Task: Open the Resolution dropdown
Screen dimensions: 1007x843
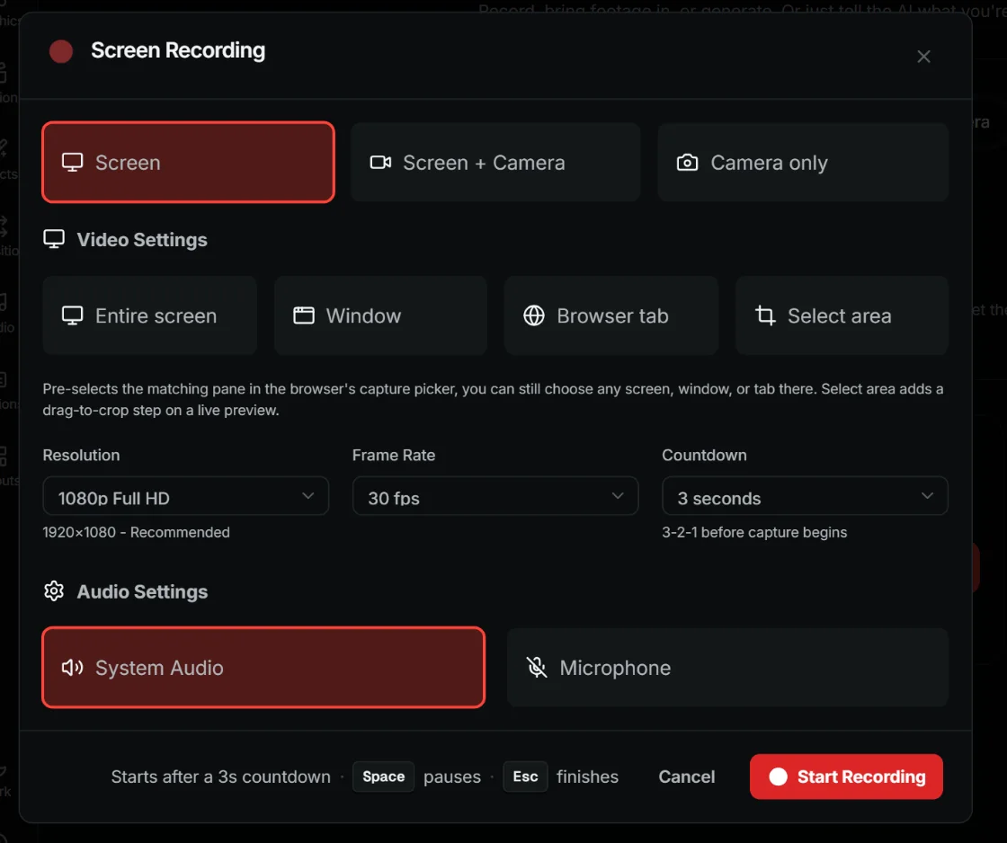Action: (x=185, y=496)
